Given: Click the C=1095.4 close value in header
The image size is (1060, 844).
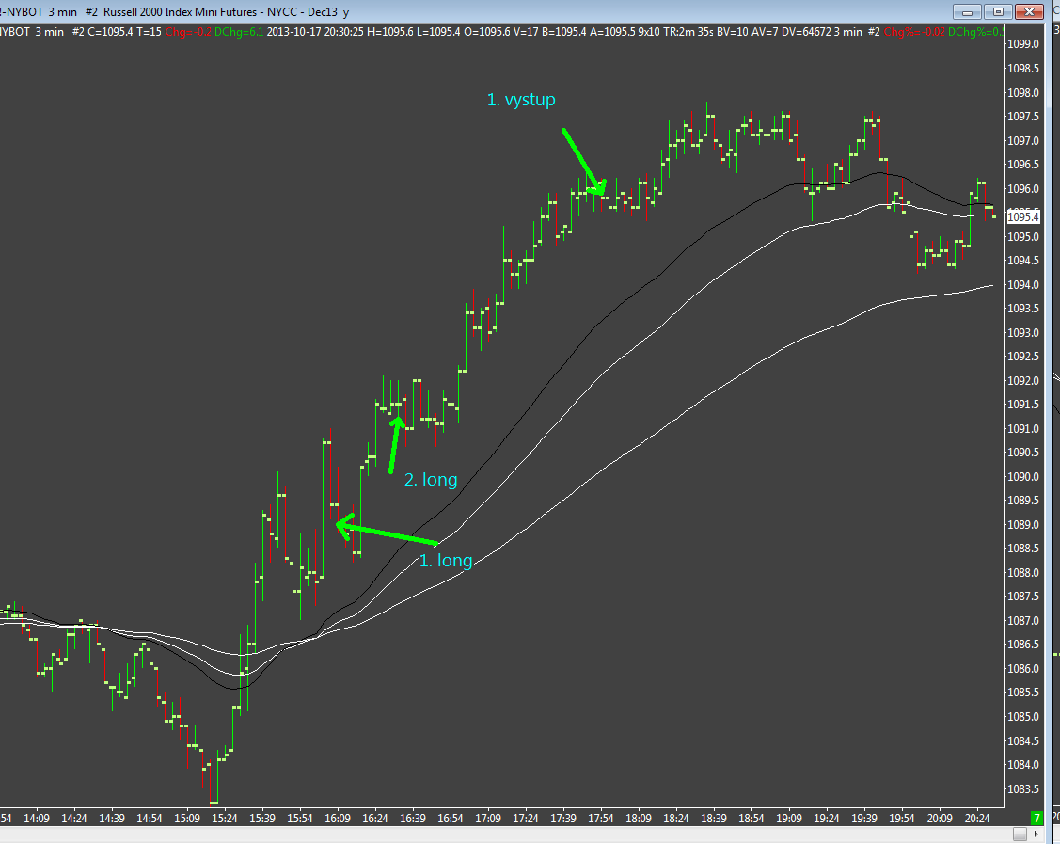Looking at the screenshot, I should pos(110,32).
